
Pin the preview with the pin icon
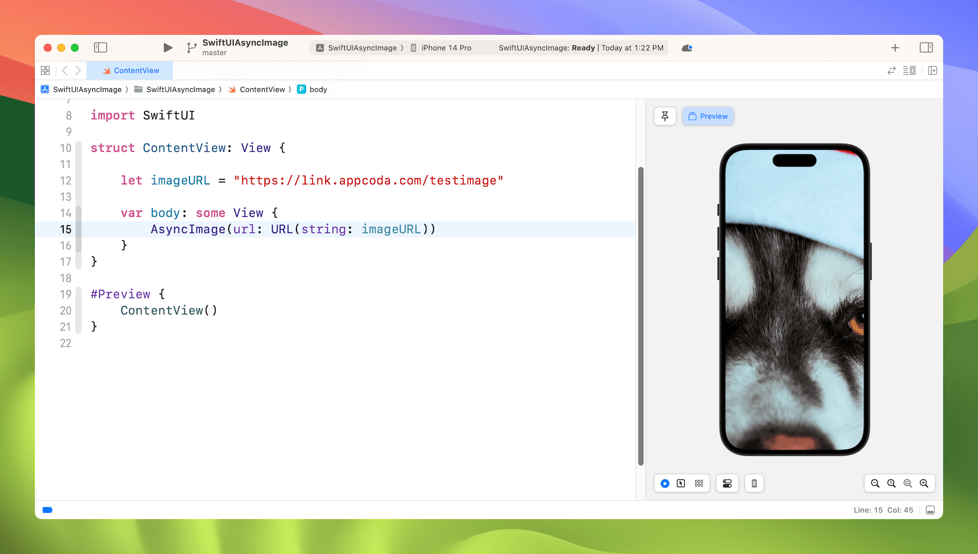click(x=665, y=116)
